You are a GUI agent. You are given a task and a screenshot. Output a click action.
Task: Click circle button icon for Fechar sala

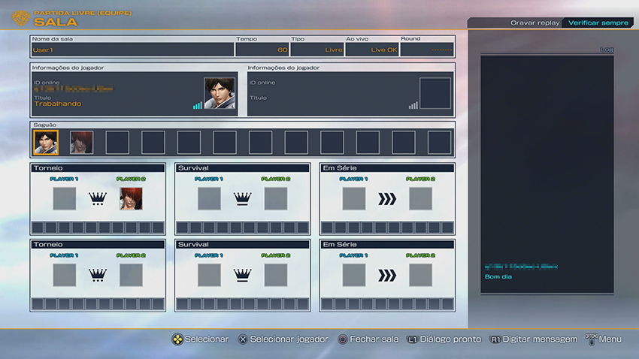click(343, 339)
